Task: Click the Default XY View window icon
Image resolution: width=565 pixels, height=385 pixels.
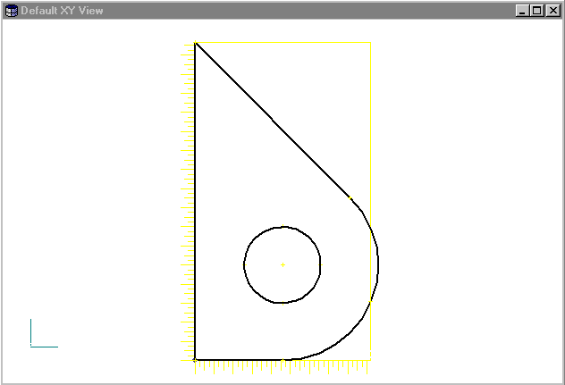Action: point(12,11)
